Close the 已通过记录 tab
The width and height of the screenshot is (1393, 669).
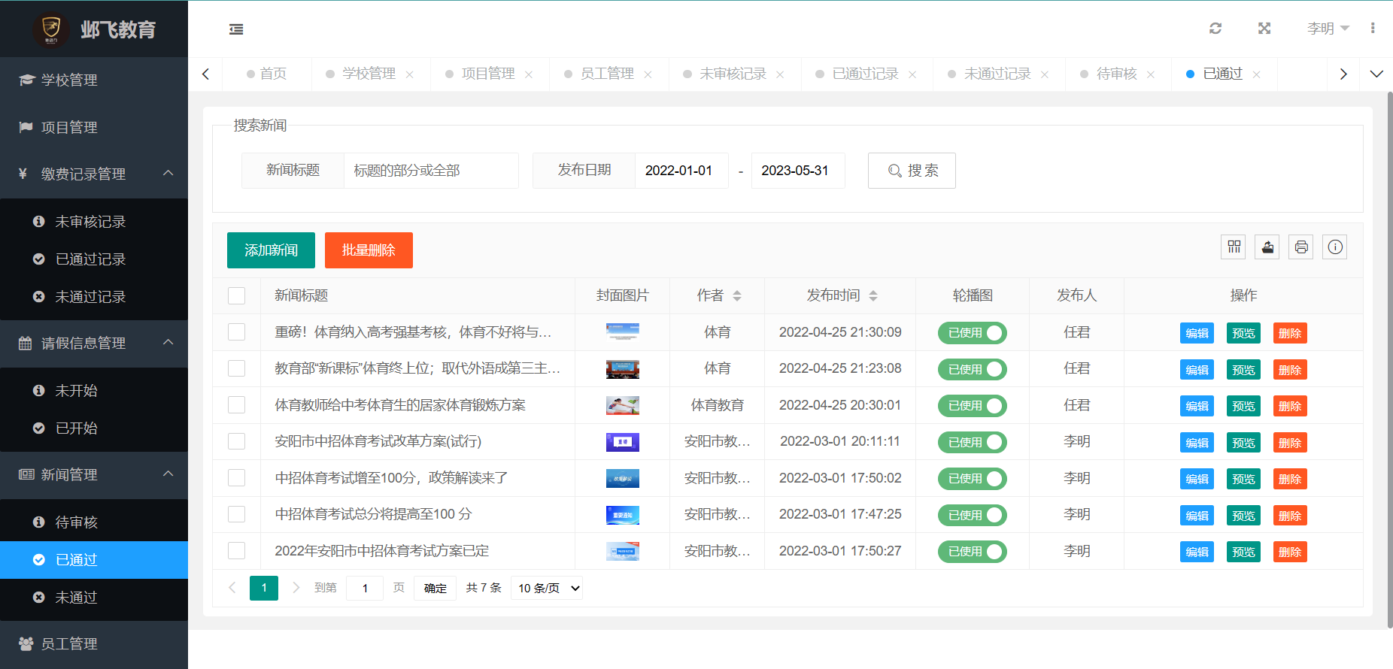(x=912, y=74)
